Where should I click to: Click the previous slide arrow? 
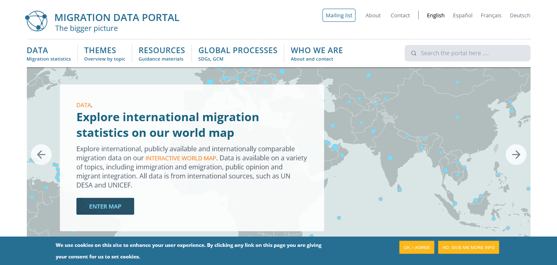(x=41, y=155)
